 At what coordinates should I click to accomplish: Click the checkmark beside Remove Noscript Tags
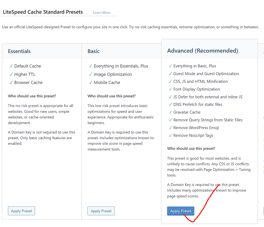click(x=170, y=135)
